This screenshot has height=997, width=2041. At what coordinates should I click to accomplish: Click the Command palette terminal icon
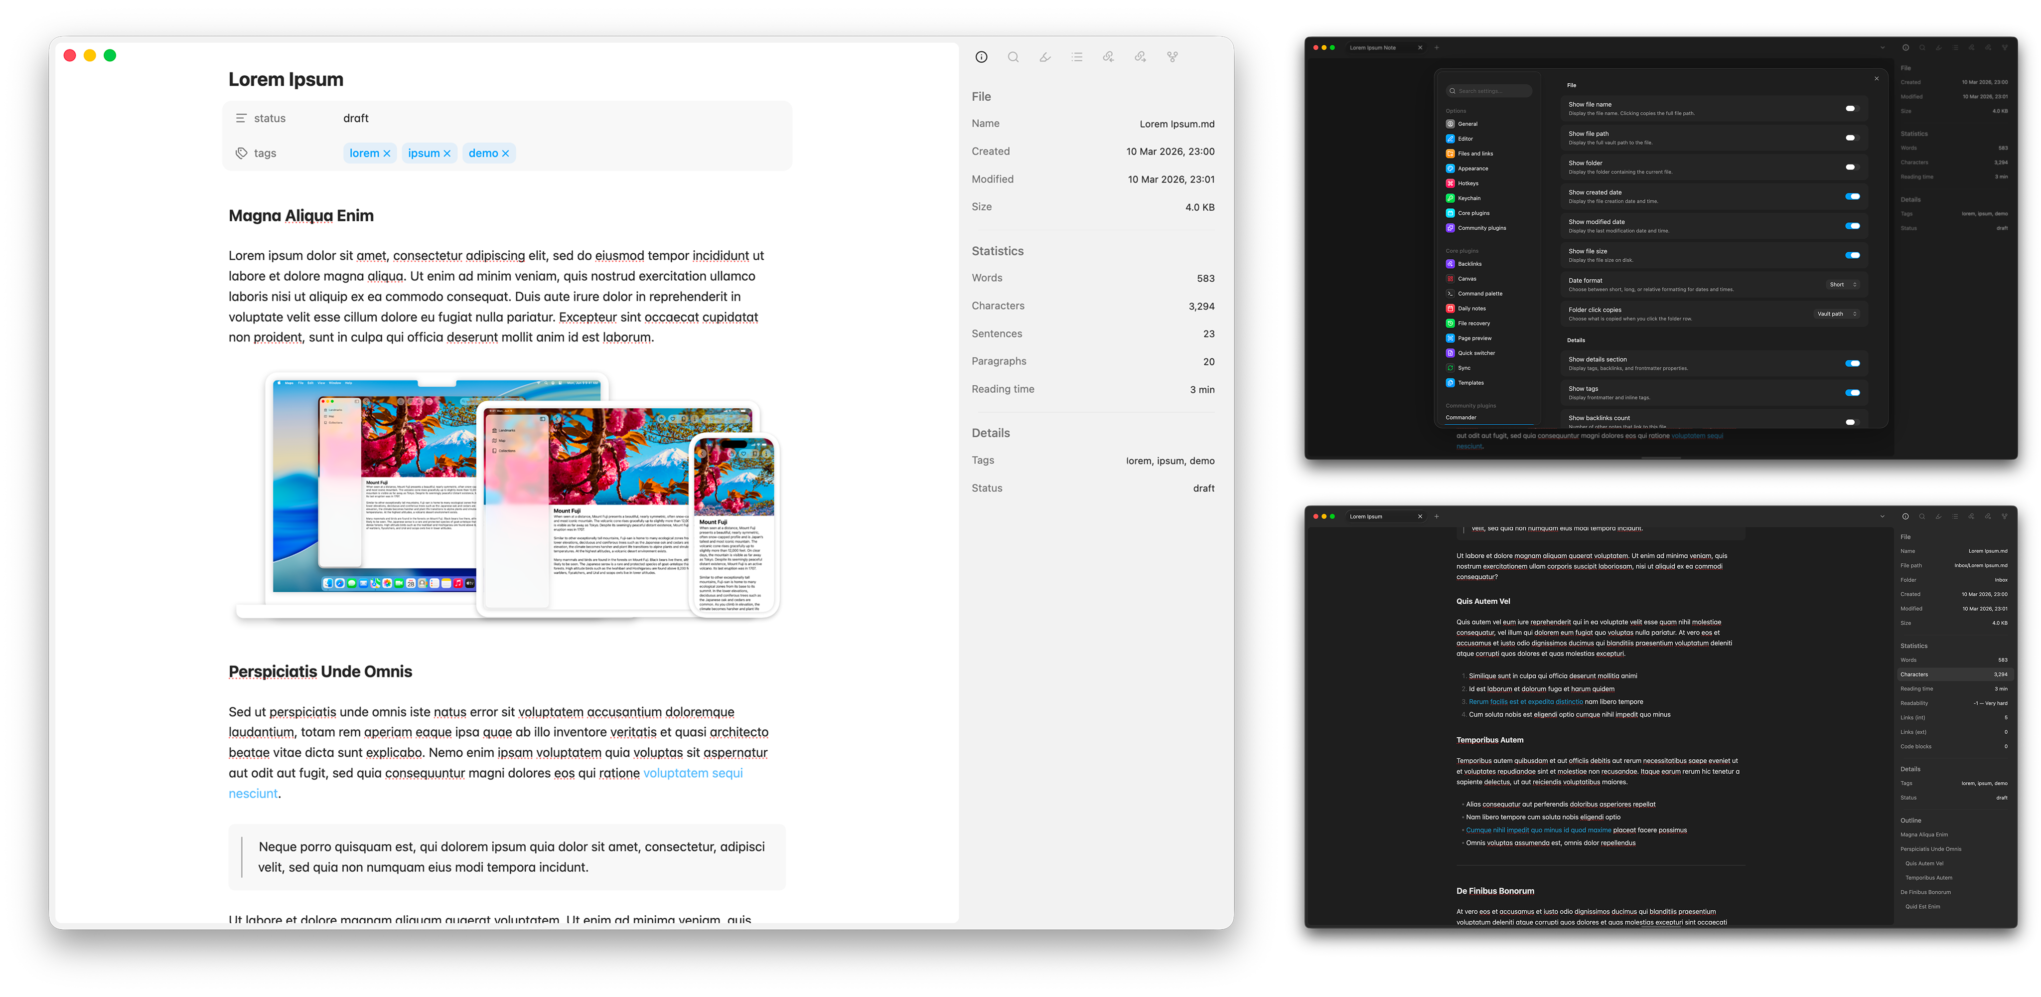(x=1450, y=293)
